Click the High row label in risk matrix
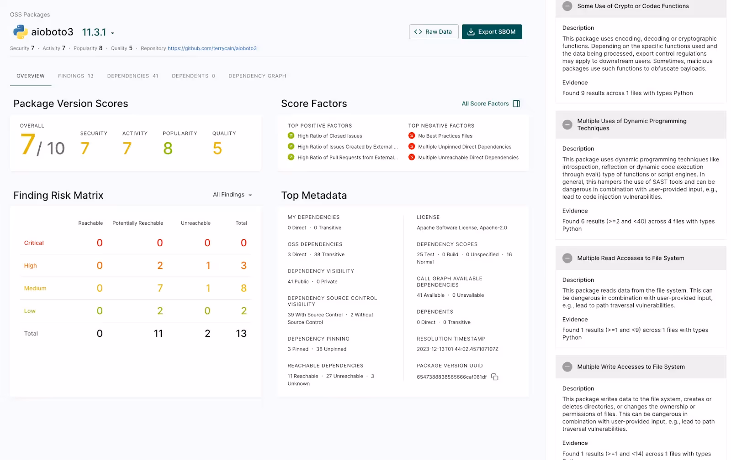 [x=31, y=266]
